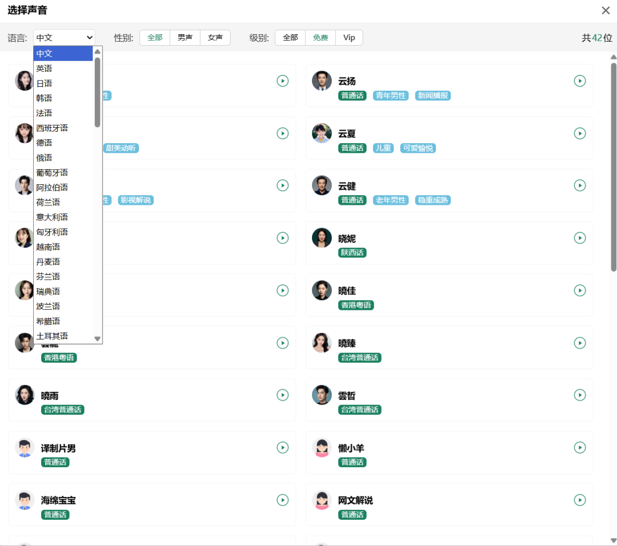The width and height of the screenshot is (617, 546).
Task: Pick 韩语 from the dropdown
Action: pyautogui.click(x=63, y=98)
